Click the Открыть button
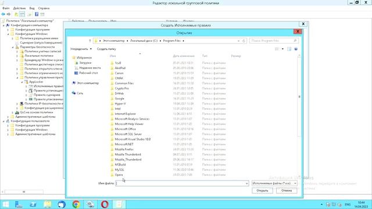 coord(262,190)
